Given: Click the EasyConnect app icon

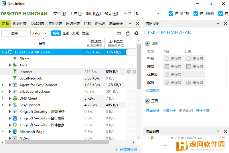Looking at the screenshot, I should click(15, 105).
